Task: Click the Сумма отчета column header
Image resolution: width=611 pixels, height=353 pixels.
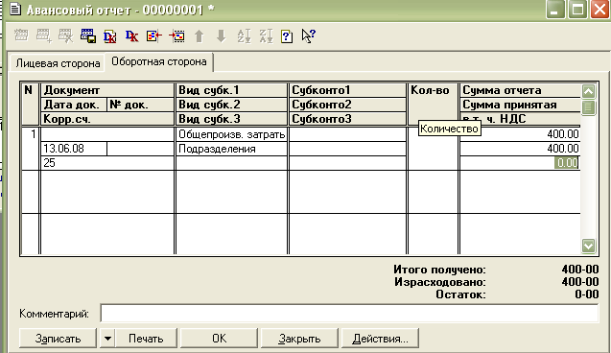Action: [520, 90]
